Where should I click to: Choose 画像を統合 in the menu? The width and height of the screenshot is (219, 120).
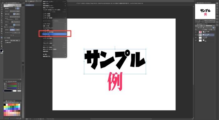click(54, 51)
